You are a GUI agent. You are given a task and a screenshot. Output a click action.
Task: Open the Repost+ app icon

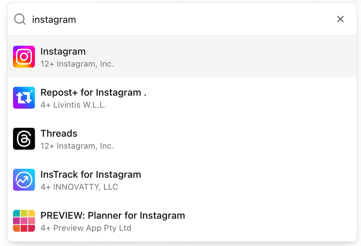24,98
